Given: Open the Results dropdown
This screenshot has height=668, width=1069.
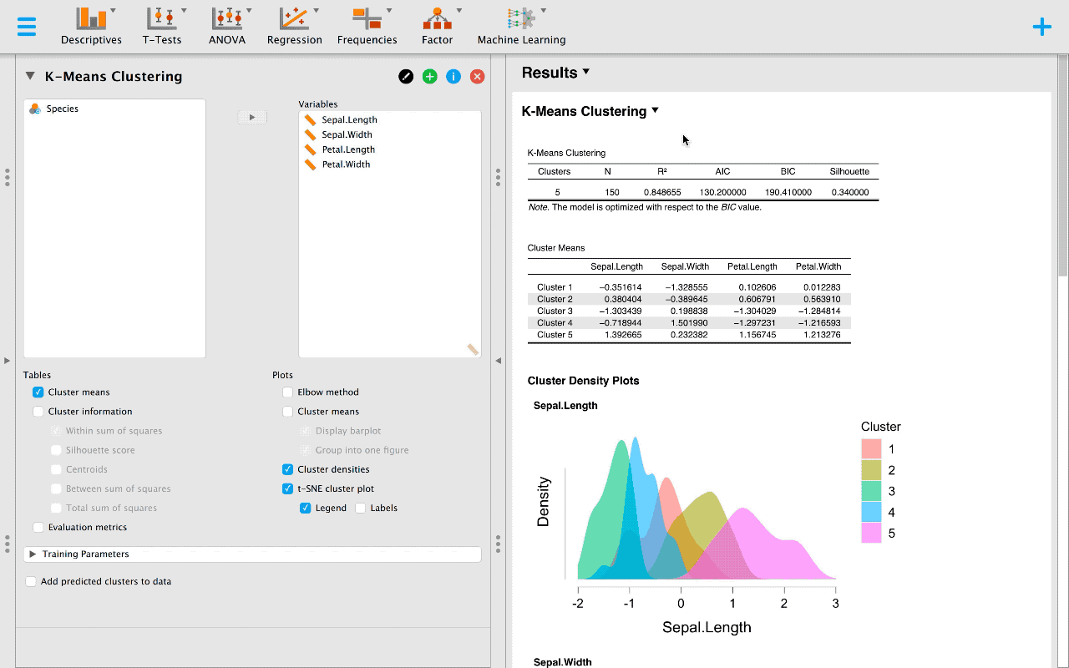Looking at the screenshot, I should (x=555, y=73).
